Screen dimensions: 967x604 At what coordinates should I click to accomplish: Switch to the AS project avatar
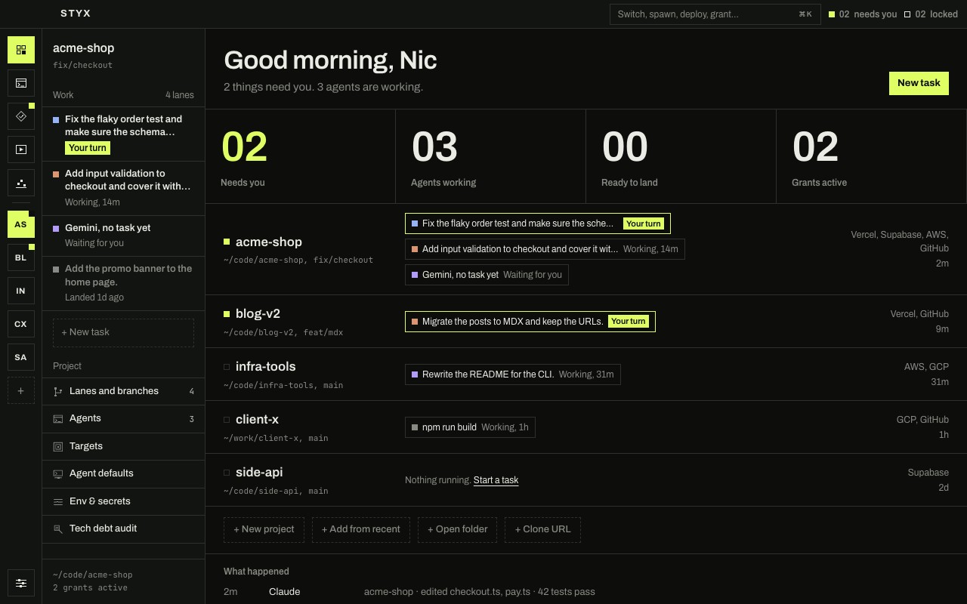tap(21, 224)
